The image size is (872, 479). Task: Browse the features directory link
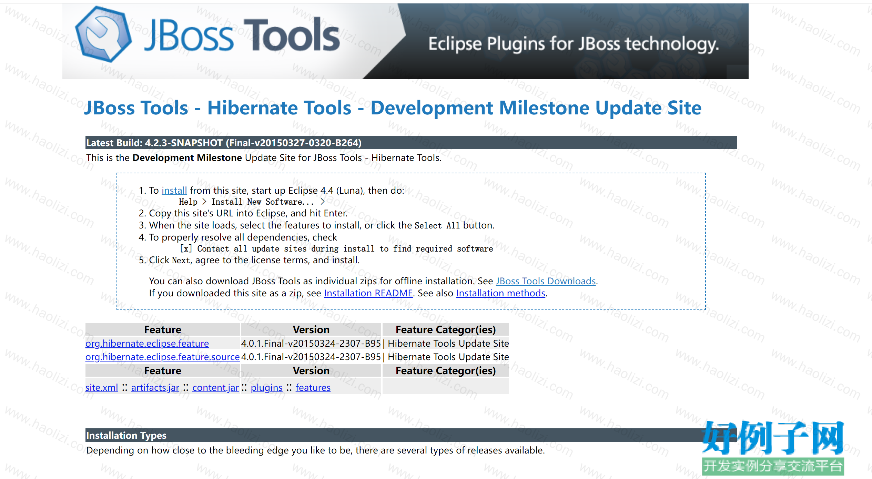coord(313,387)
